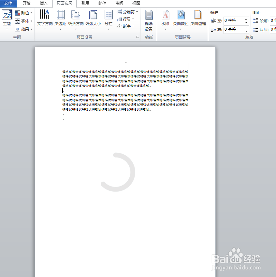Decrease left indent with down stepper
Image resolution: width=276 pixels, height=277 pixels.
(246, 22)
